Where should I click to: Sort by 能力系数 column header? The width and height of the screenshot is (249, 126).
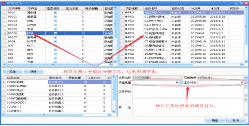(75, 8)
